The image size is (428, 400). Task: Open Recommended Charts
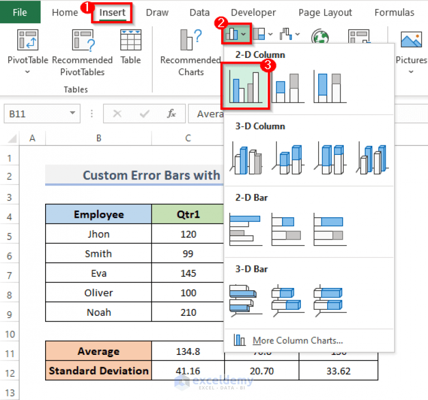click(191, 53)
